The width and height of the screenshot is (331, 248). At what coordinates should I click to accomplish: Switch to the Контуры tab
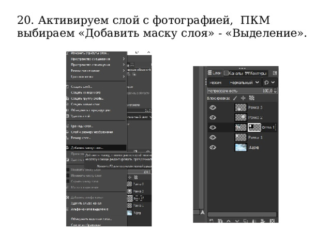(255, 73)
